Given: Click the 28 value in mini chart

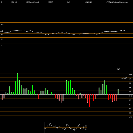Looking at the screenshot, I should tap(86, 126).
